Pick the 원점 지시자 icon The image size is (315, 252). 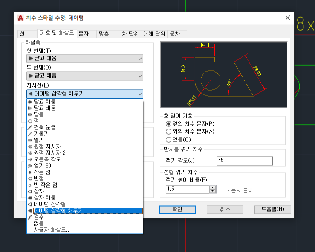(x=30, y=147)
